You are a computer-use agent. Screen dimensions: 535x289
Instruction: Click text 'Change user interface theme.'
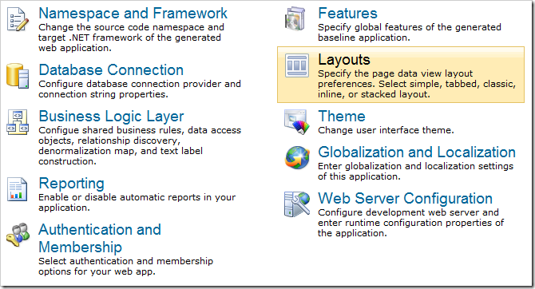click(386, 130)
